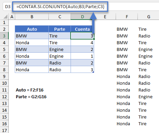
Task: Select cell G16 containing Tire
Action: coord(149,124)
